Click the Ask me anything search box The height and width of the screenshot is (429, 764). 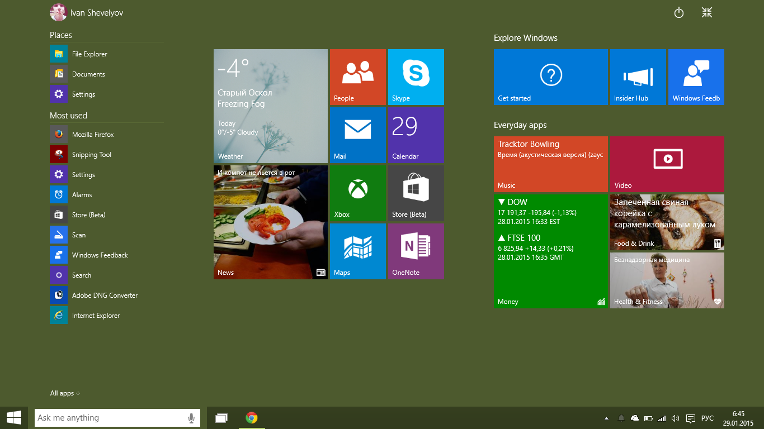pyautogui.click(x=117, y=418)
